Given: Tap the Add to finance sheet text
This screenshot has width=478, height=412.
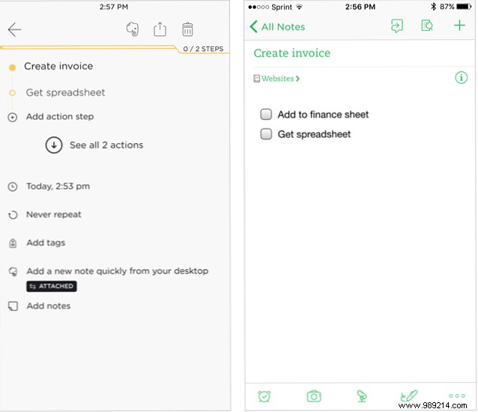Looking at the screenshot, I should 323,115.
